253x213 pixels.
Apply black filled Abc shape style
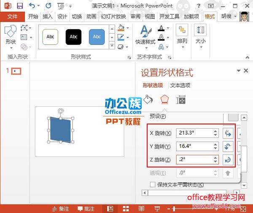tap(73, 37)
